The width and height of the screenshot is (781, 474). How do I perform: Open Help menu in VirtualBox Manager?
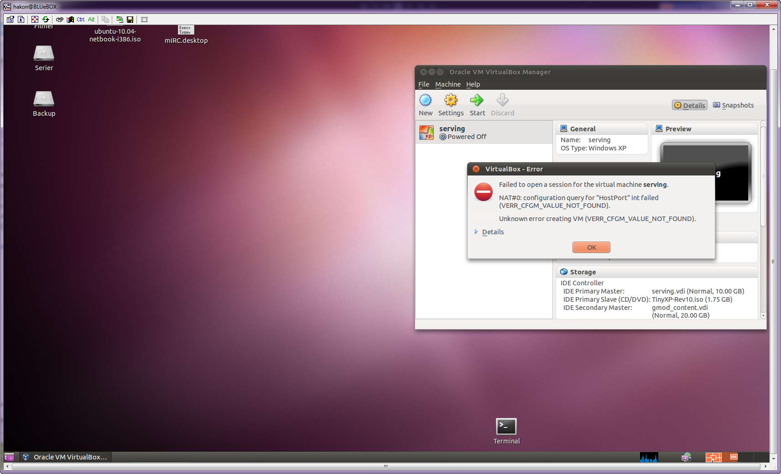coord(473,84)
